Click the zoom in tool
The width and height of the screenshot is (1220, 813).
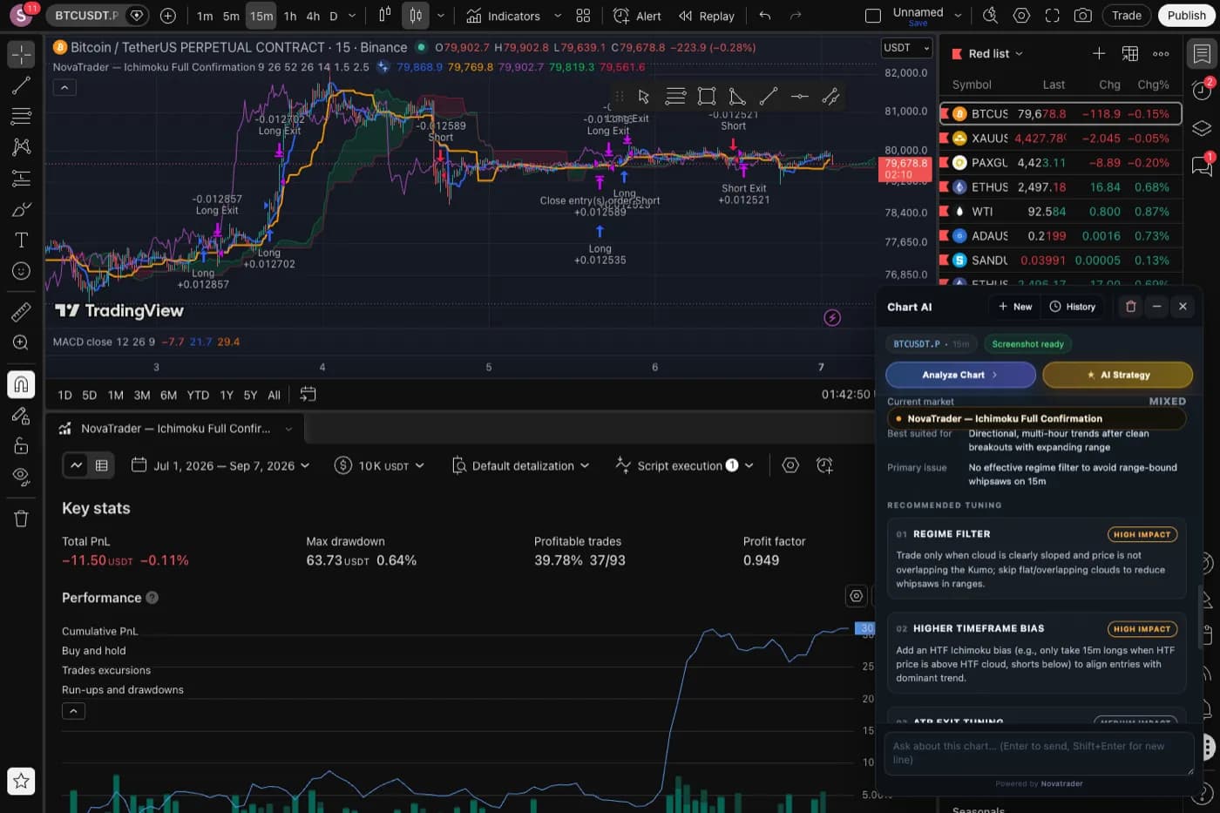[x=21, y=342]
